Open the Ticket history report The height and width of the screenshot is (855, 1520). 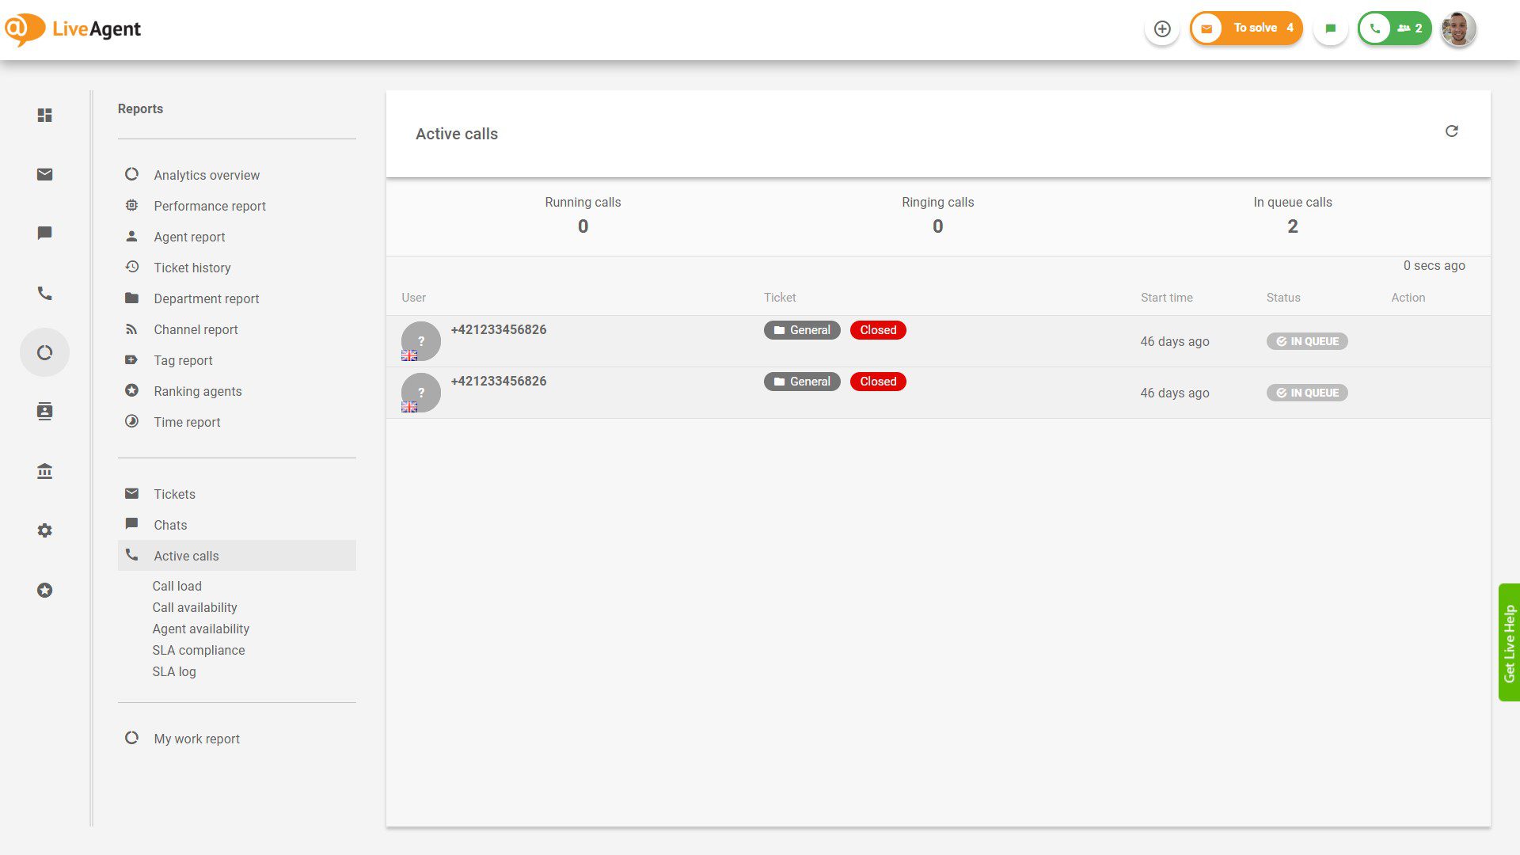click(192, 268)
